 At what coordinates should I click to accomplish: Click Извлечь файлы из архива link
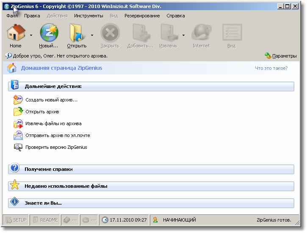tap(53, 124)
